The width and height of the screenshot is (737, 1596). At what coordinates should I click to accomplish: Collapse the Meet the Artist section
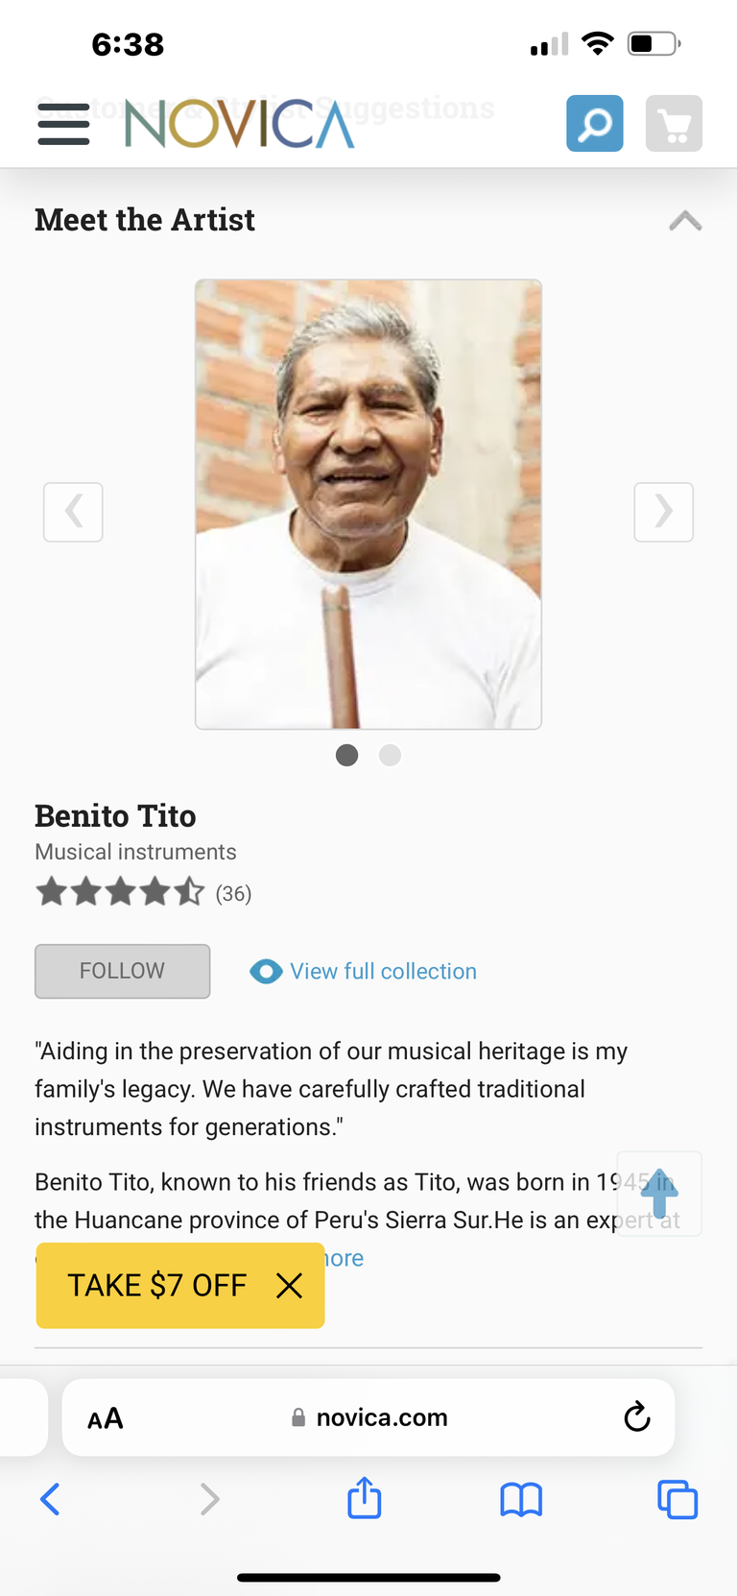point(685,221)
